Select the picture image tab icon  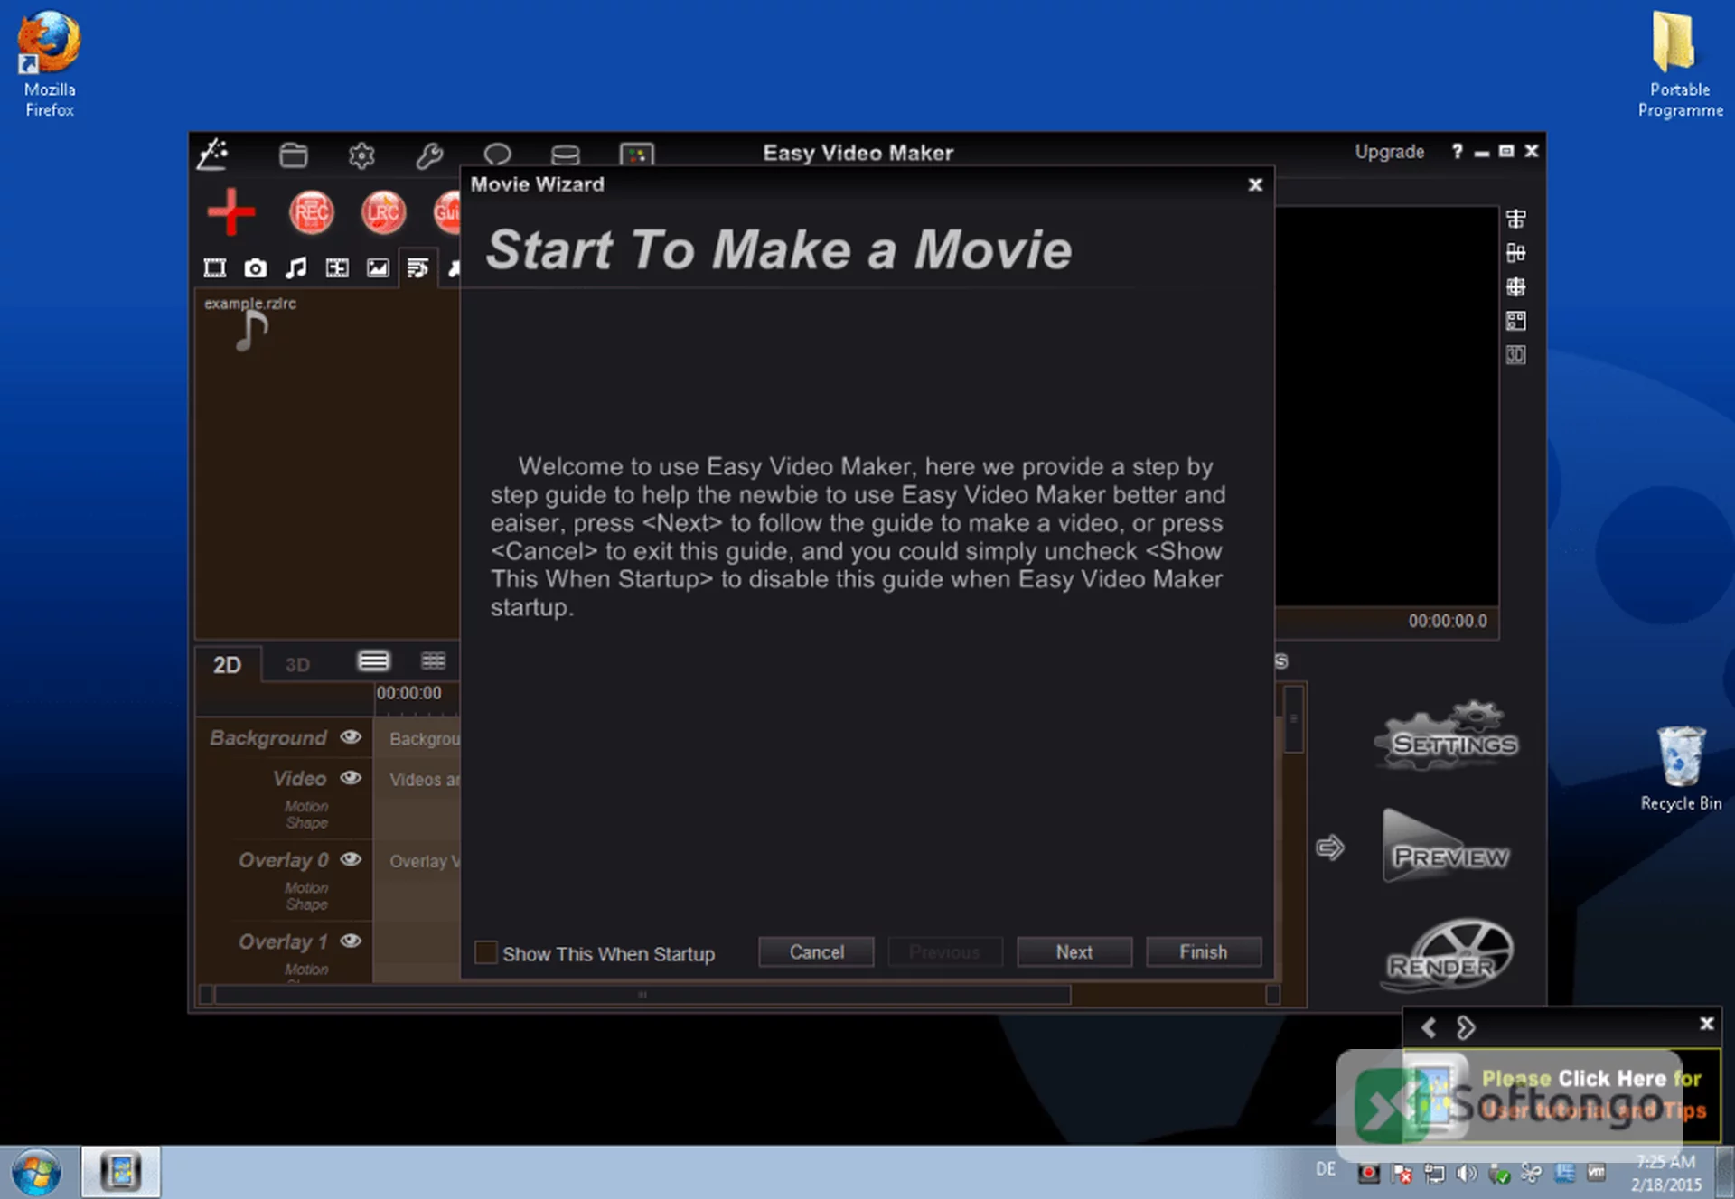tap(378, 267)
